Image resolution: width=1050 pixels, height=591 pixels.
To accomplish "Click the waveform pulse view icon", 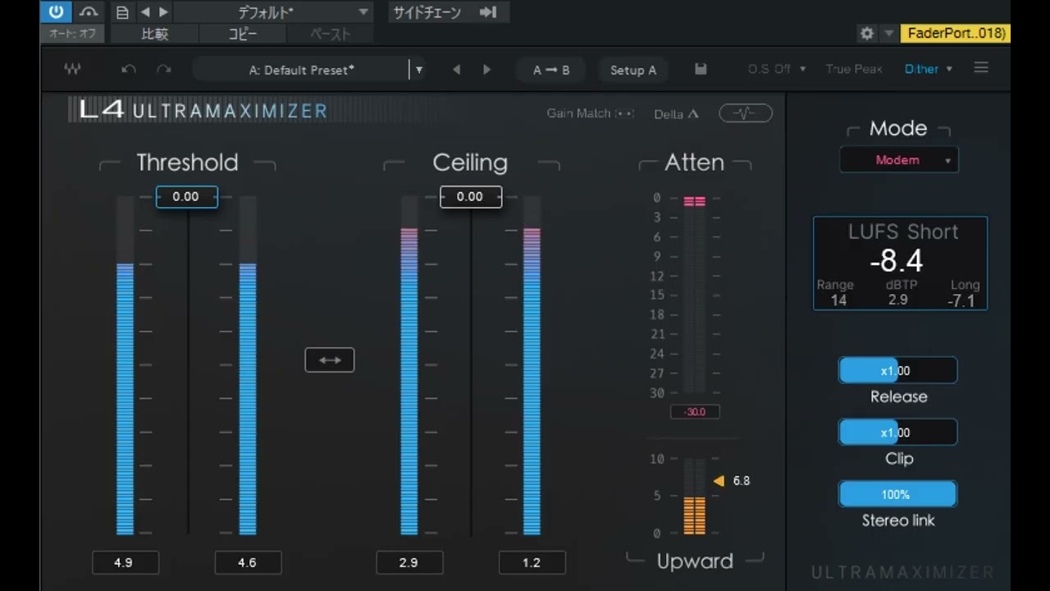I will point(746,113).
